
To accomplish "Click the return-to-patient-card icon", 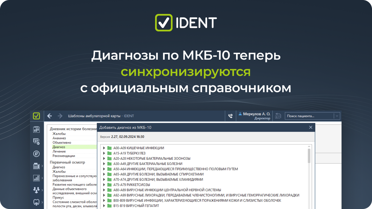I will pos(278,116).
